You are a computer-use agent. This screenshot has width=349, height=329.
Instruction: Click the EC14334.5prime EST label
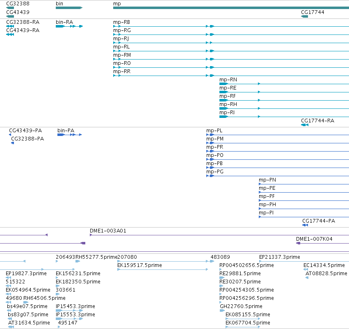324,265
